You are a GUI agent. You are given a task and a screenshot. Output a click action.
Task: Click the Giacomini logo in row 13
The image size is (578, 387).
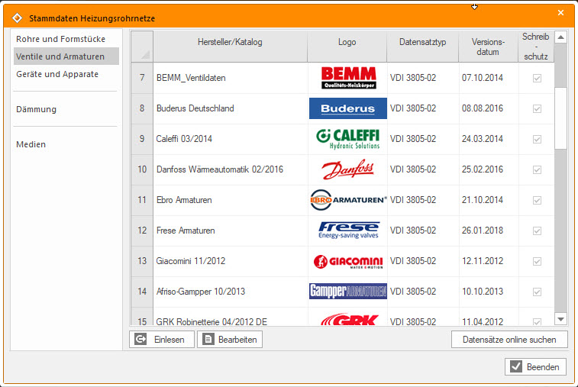(x=347, y=261)
